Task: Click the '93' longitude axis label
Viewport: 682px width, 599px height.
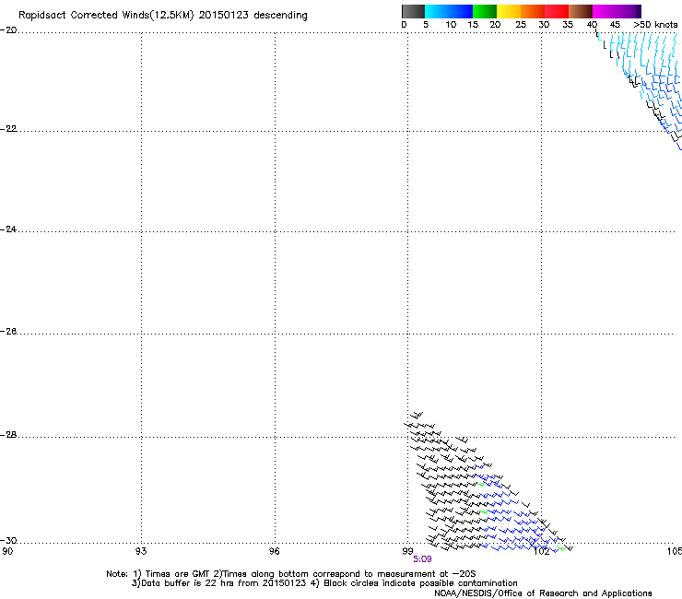Action: click(141, 551)
